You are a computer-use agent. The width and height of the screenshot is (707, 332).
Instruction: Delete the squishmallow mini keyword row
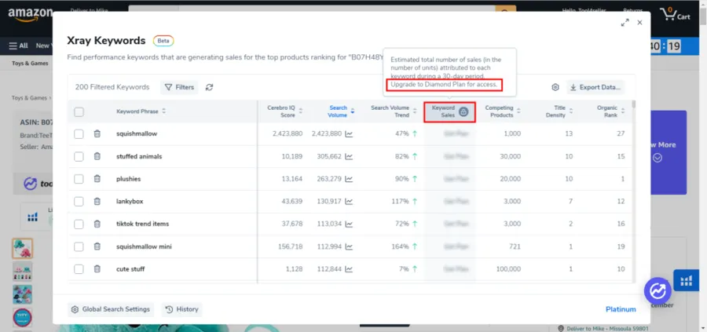click(97, 246)
